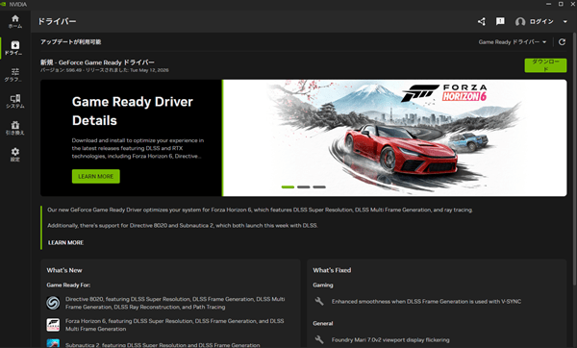Click the ドライバー page title in header

click(57, 21)
